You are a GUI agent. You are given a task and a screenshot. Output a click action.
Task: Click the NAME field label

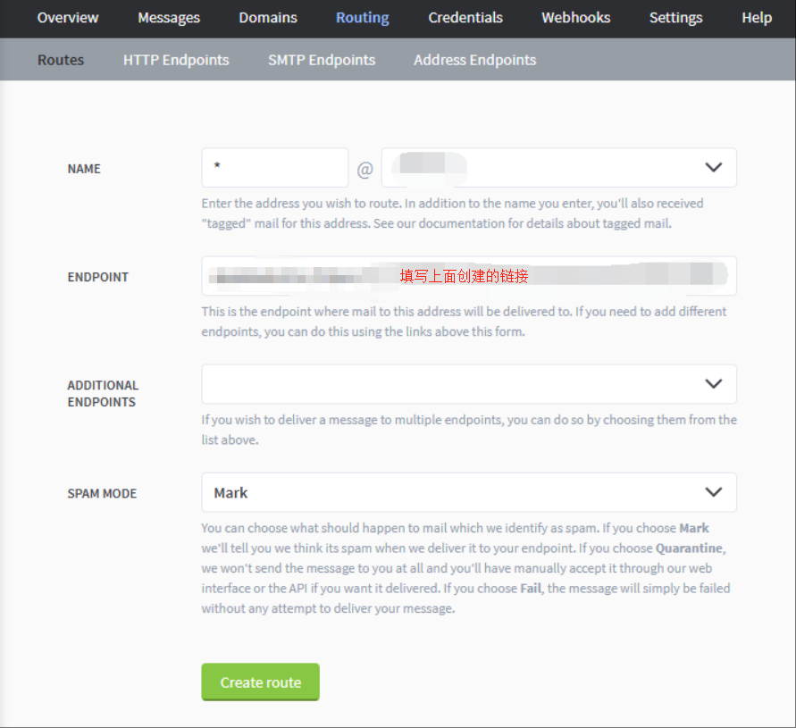coord(84,169)
